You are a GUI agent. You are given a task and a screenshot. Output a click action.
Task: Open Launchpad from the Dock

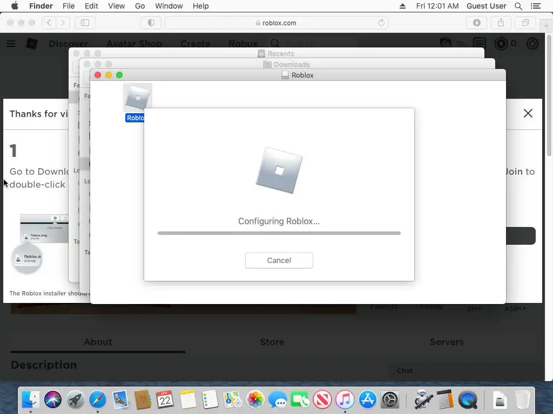click(75, 400)
